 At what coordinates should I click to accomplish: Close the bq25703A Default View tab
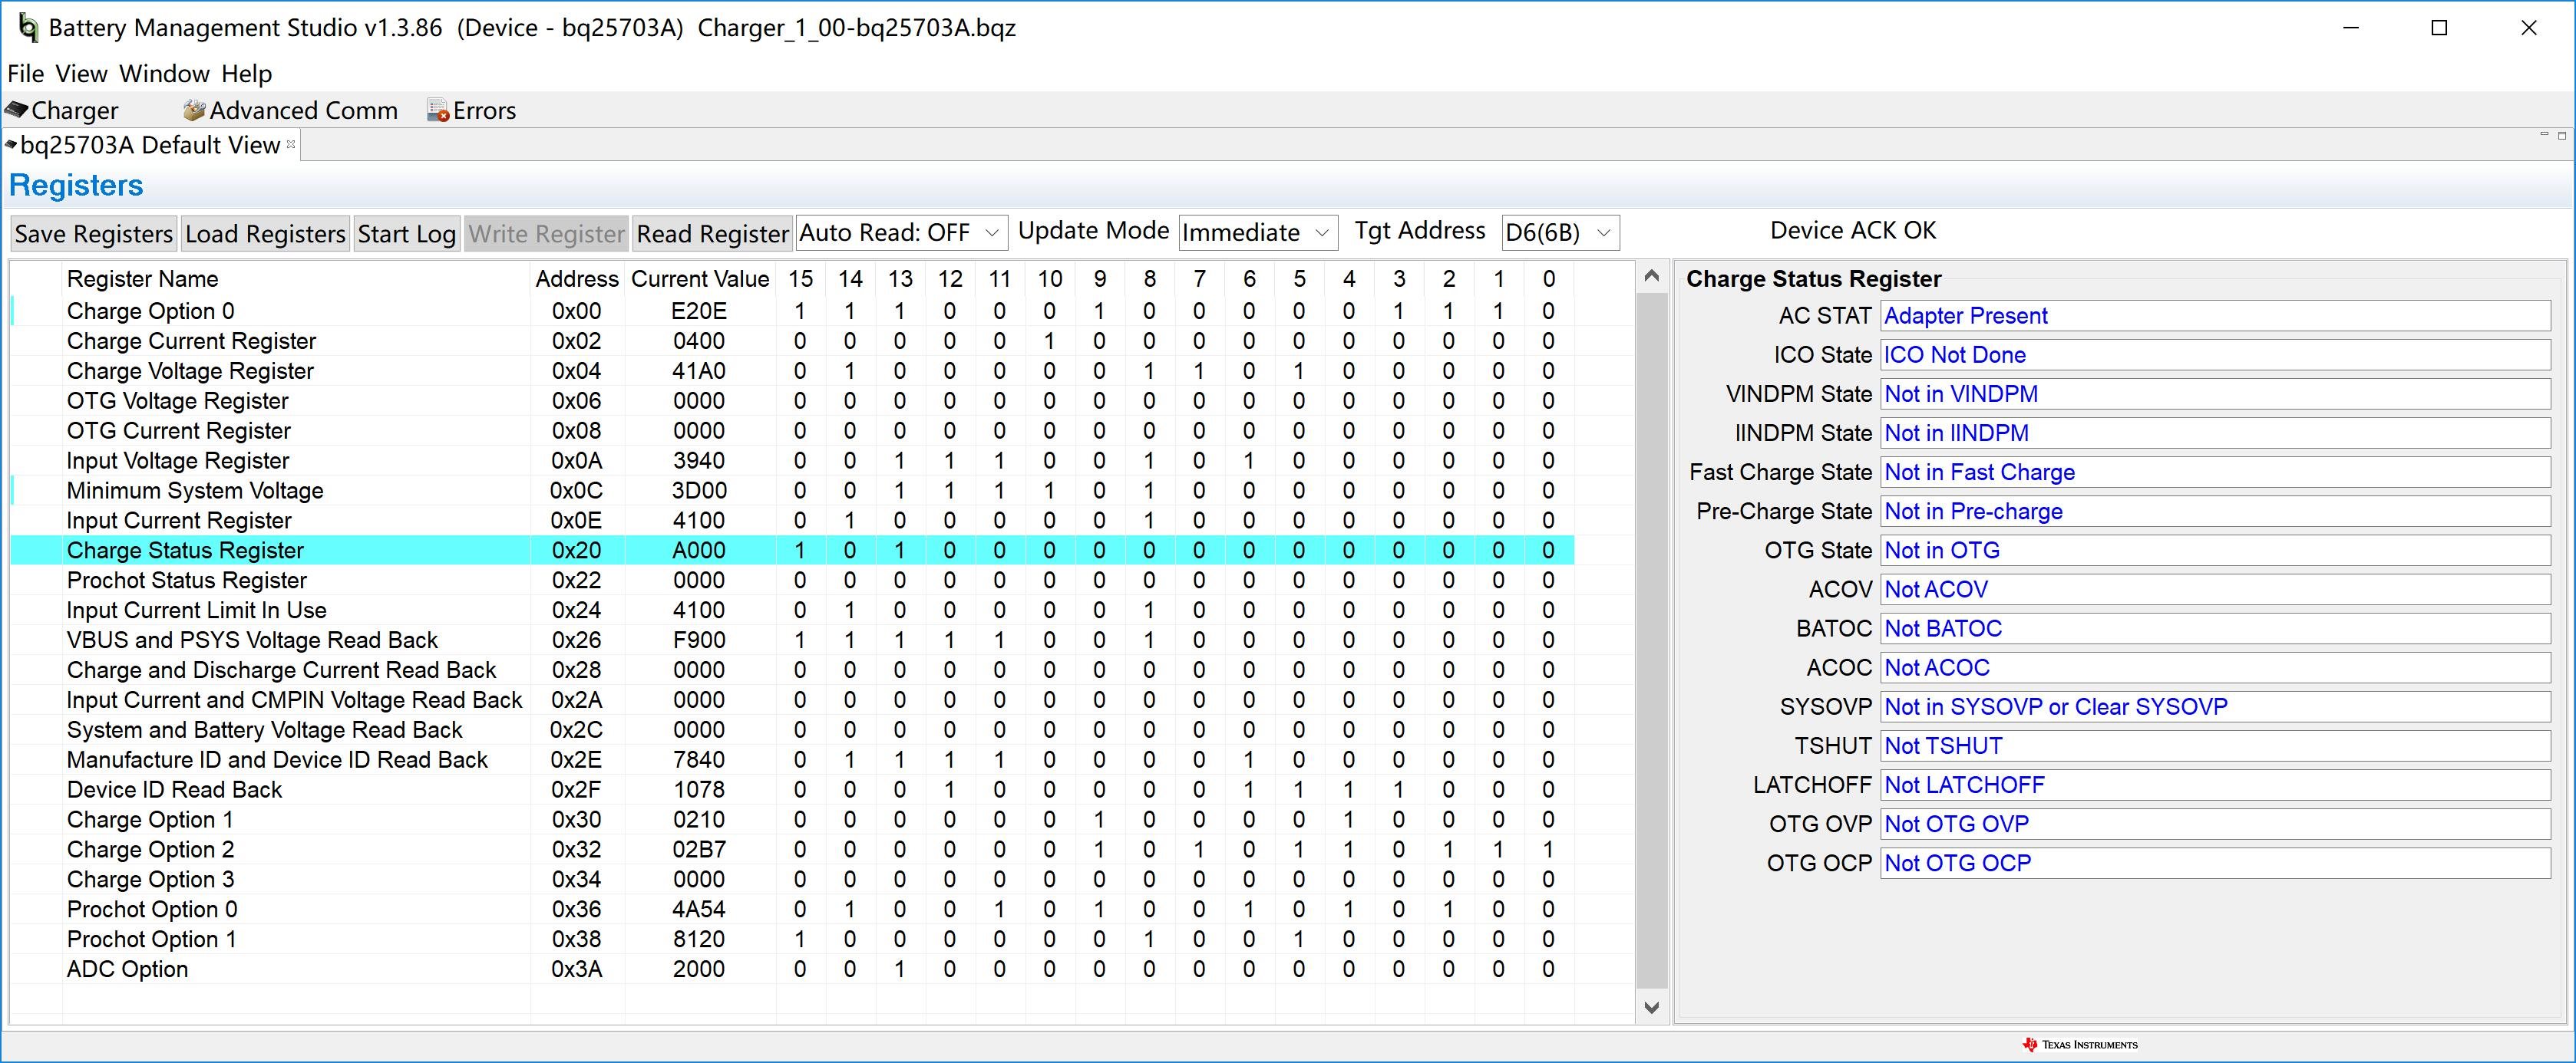(291, 145)
